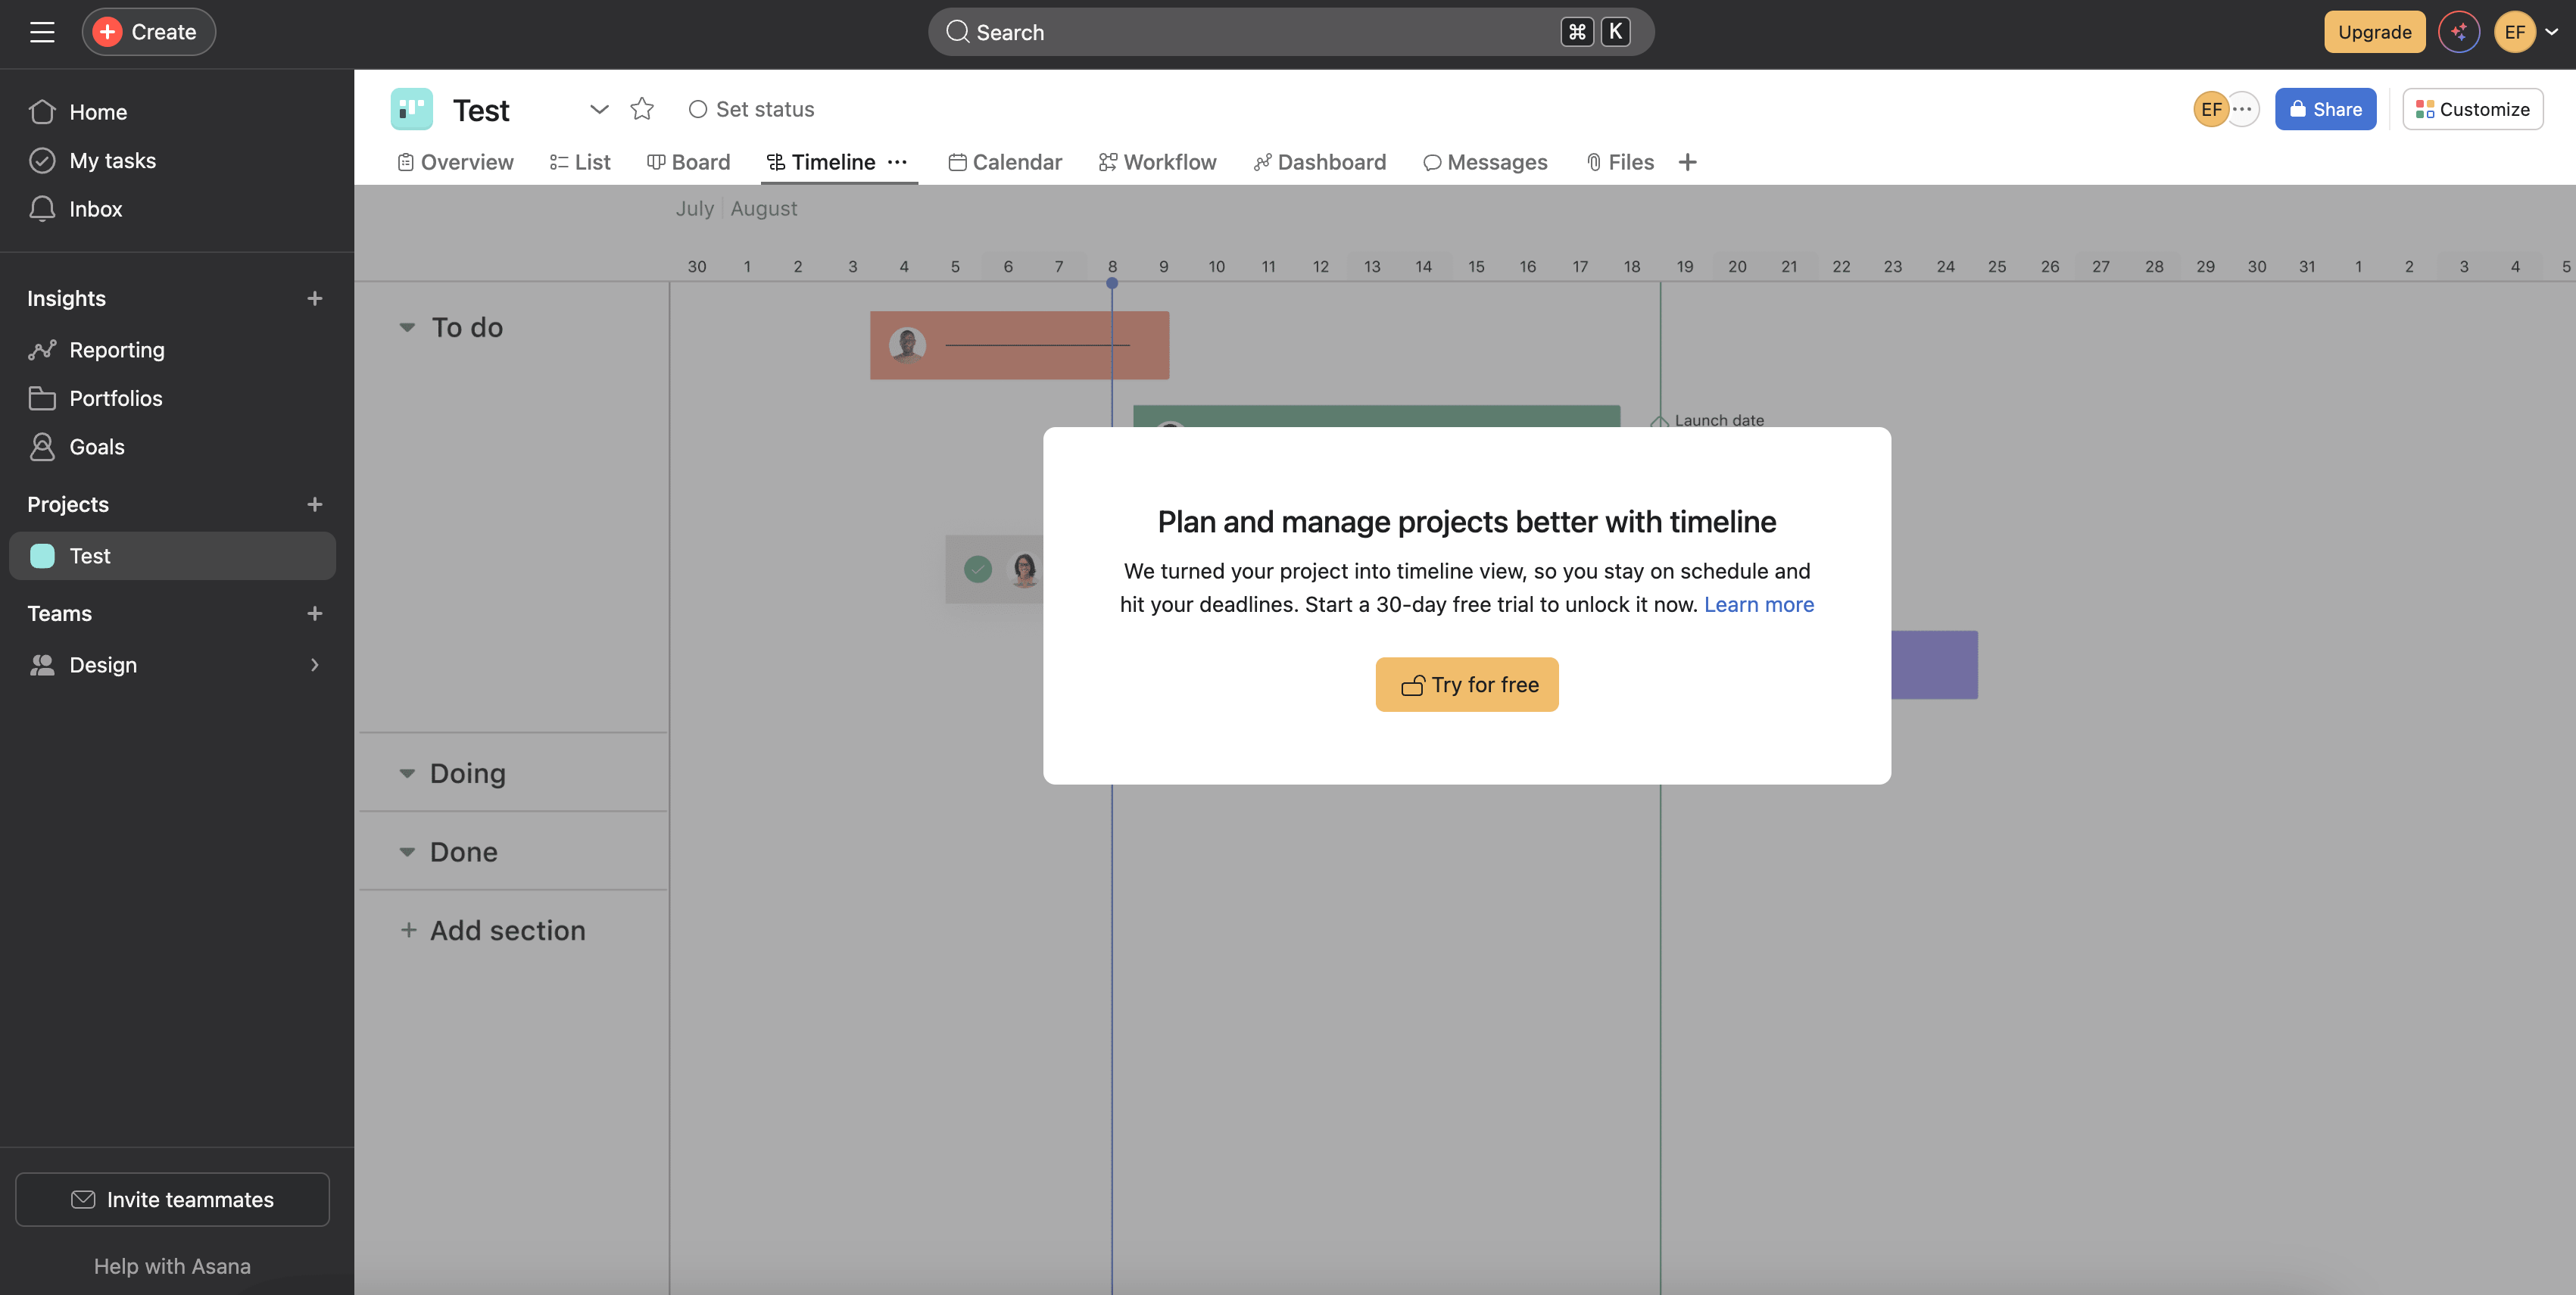Select the Timeline tab
This screenshot has height=1295, width=2576.
(821, 162)
